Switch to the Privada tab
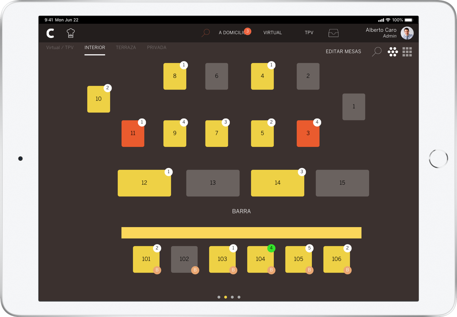The height and width of the screenshot is (317, 457). click(x=156, y=48)
